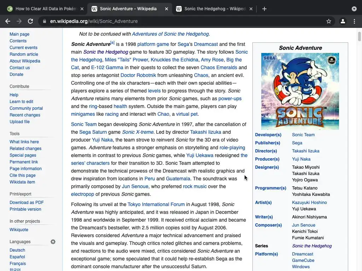Open the Contents sidebar link
The height and width of the screenshot is (271, 362).
pos(18,41)
